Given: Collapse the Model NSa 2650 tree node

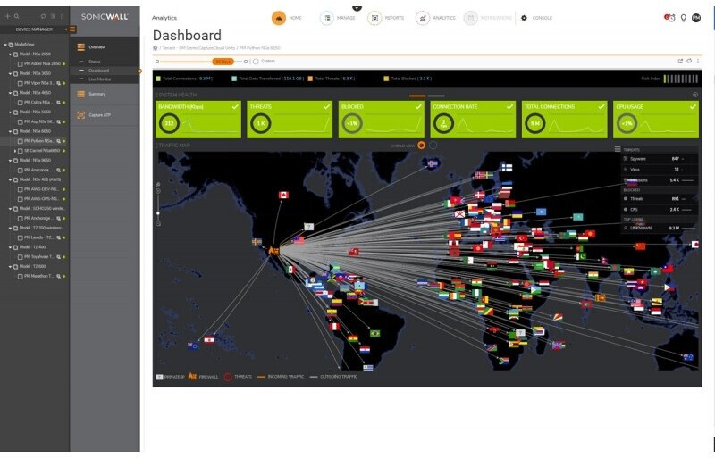Looking at the screenshot, I should point(10,54).
